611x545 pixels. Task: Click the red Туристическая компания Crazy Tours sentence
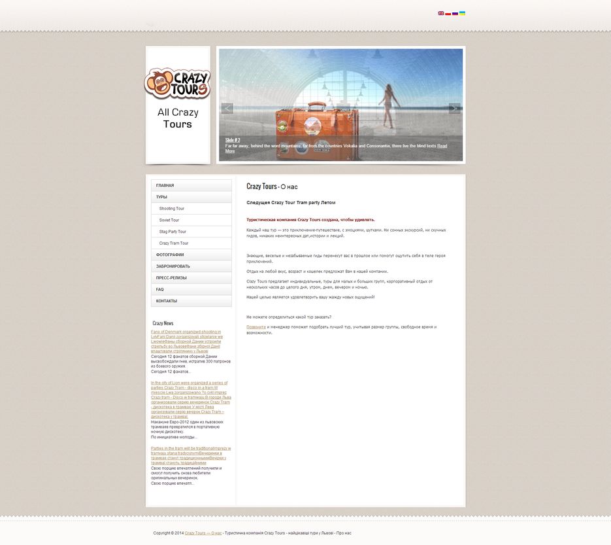310,220
